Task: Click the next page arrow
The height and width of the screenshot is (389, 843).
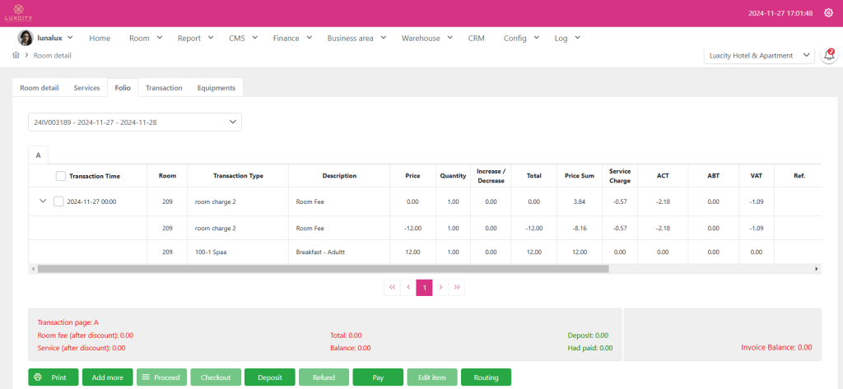Action: [441, 287]
